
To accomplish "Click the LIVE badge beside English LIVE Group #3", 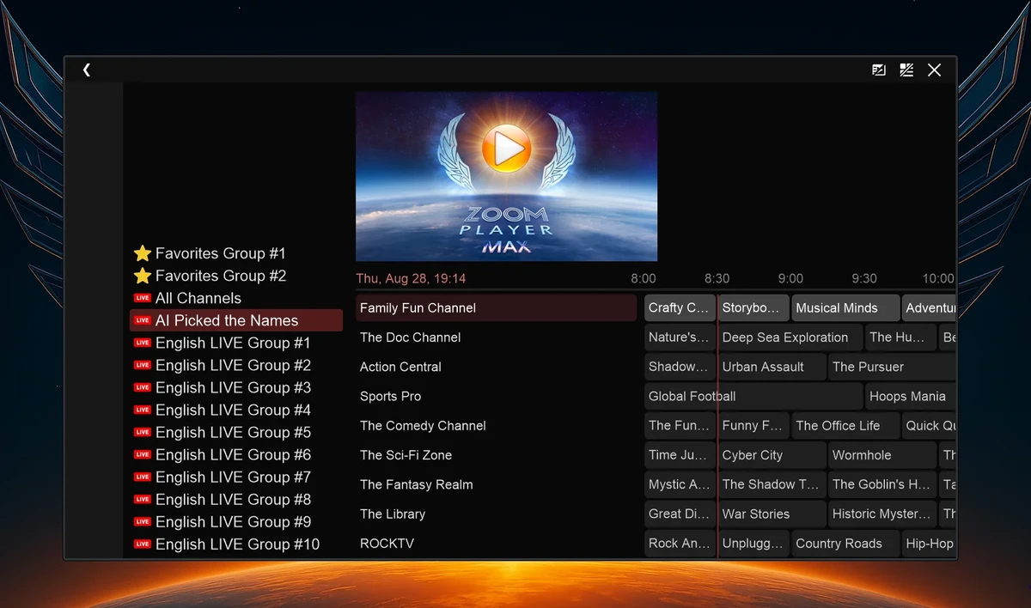I will pyautogui.click(x=143, y=387).
